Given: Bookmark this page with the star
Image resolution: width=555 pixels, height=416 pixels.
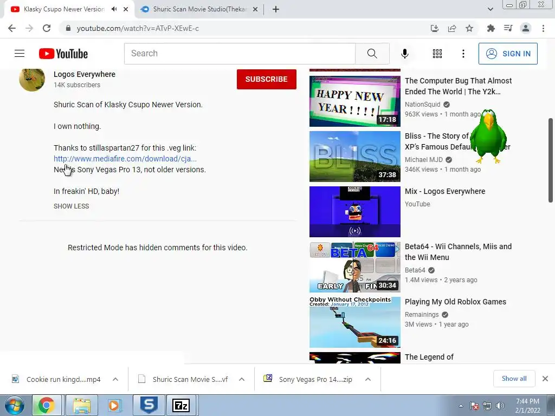Looking at the screenshot, I should [x=469, y=28].
